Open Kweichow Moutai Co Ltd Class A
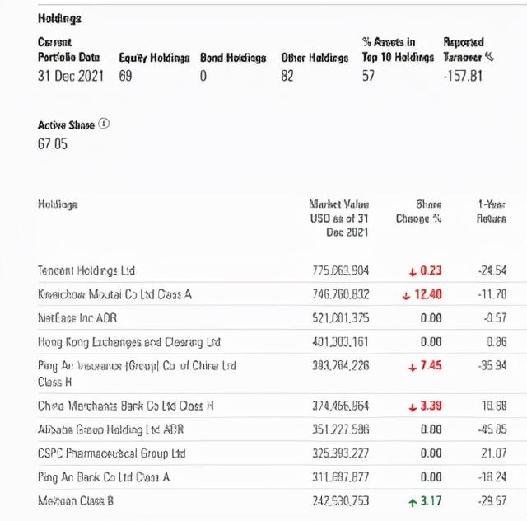527x521 pixels. pyautogui.click(x=114, y=294)
